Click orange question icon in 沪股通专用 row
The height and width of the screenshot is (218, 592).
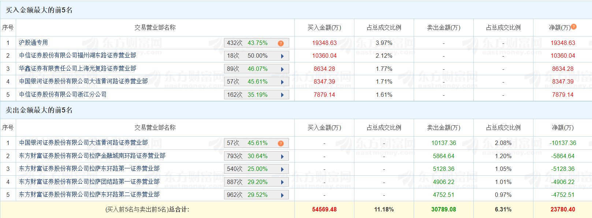point(281,43)
